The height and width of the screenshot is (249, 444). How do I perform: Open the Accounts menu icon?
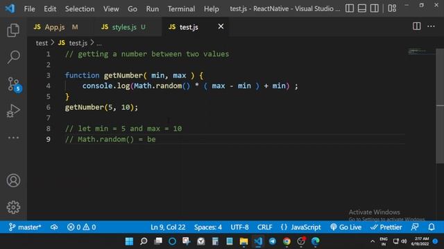[13, 181]
